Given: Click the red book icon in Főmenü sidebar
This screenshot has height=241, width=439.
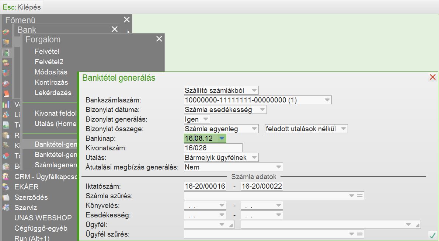Looking at the screenshot, I should (6, 94).
